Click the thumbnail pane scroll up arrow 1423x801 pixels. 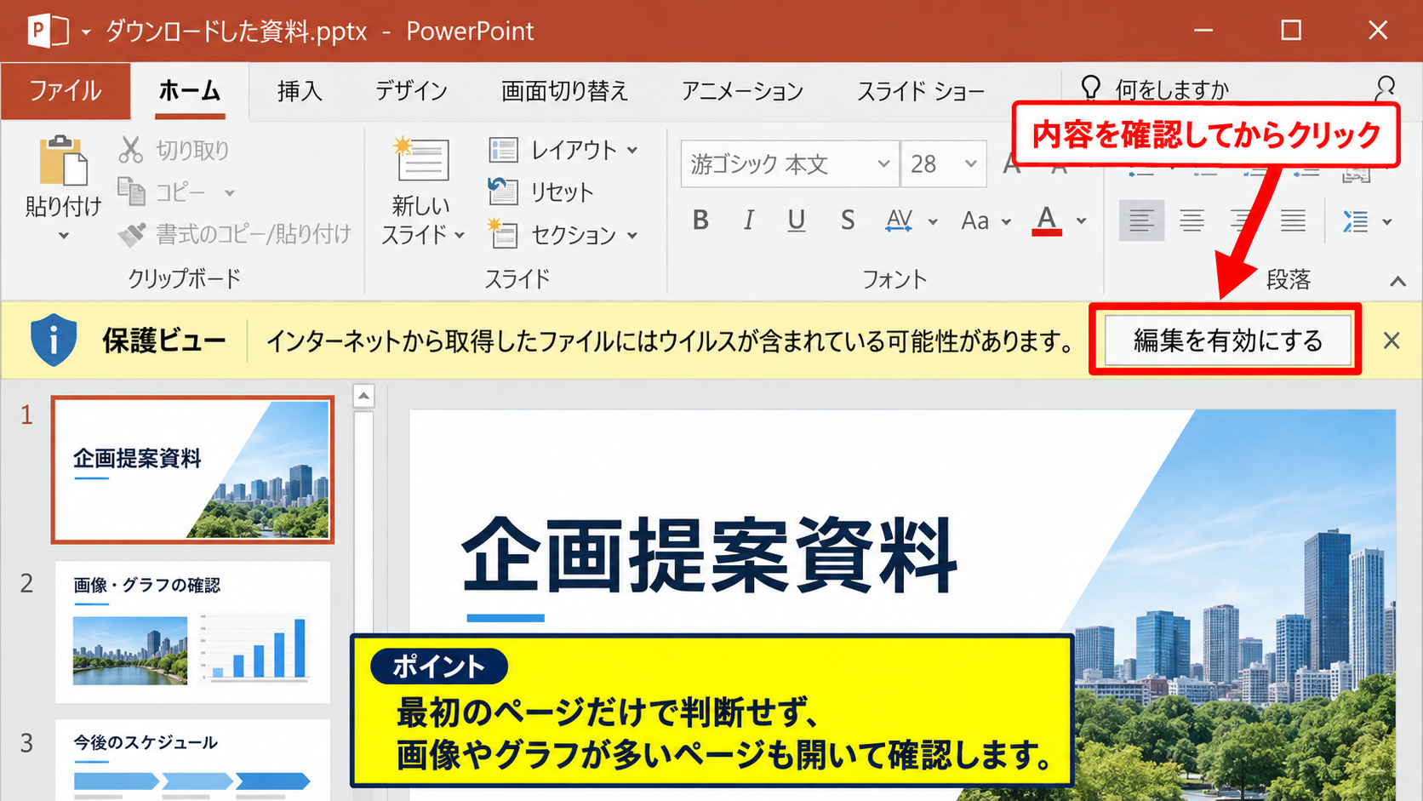(x=363, y=396)
